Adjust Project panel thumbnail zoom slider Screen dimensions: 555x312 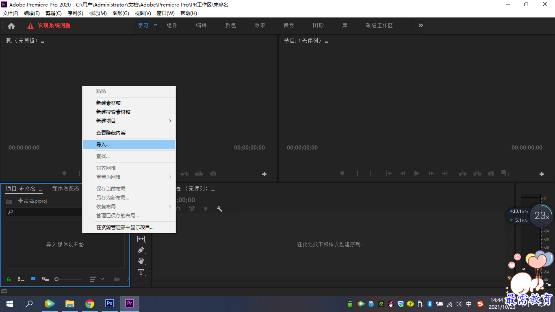pos(68,279)
